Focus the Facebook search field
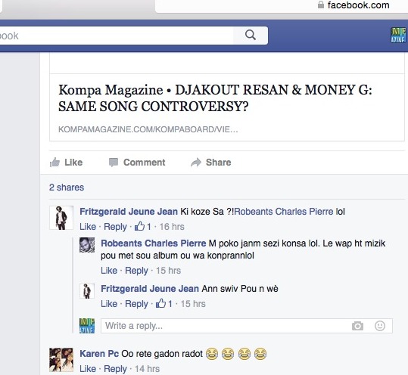408x375 pixels. point(117,36)
